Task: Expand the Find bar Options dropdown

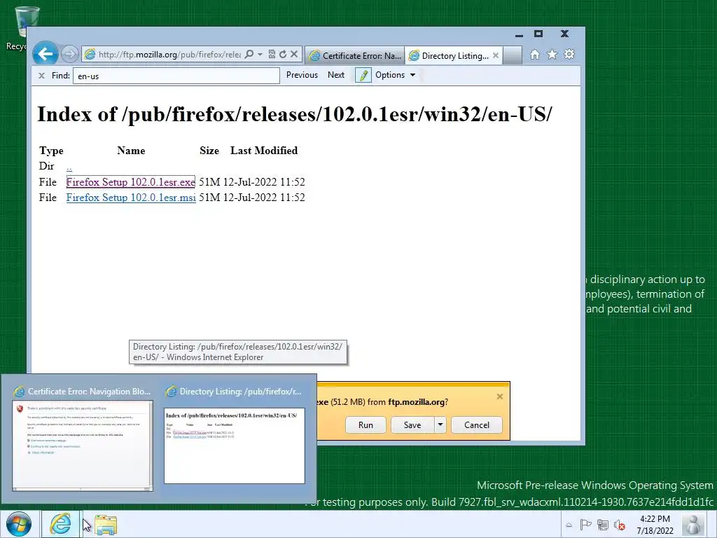Action: [x=396, y=75]
